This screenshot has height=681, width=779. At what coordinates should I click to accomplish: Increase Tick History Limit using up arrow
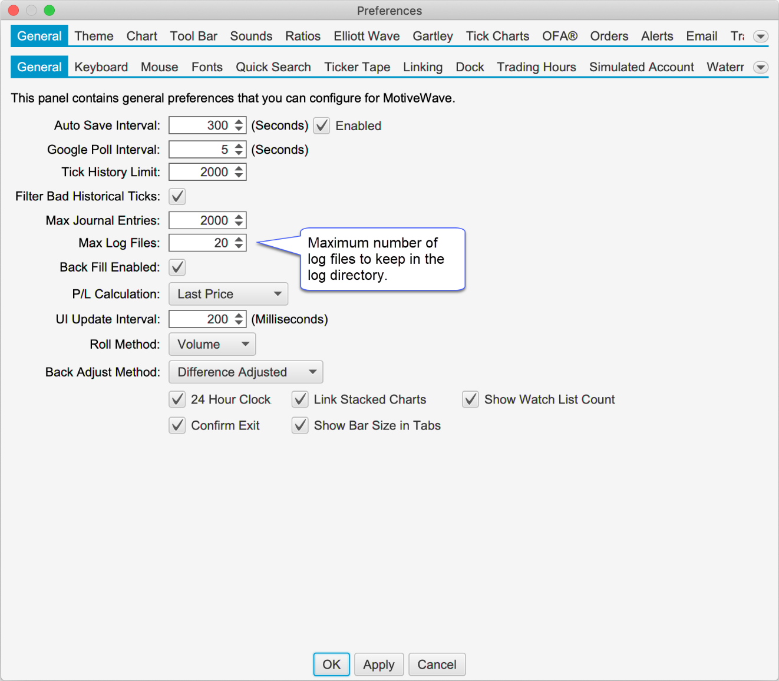[x=239, y=168]
